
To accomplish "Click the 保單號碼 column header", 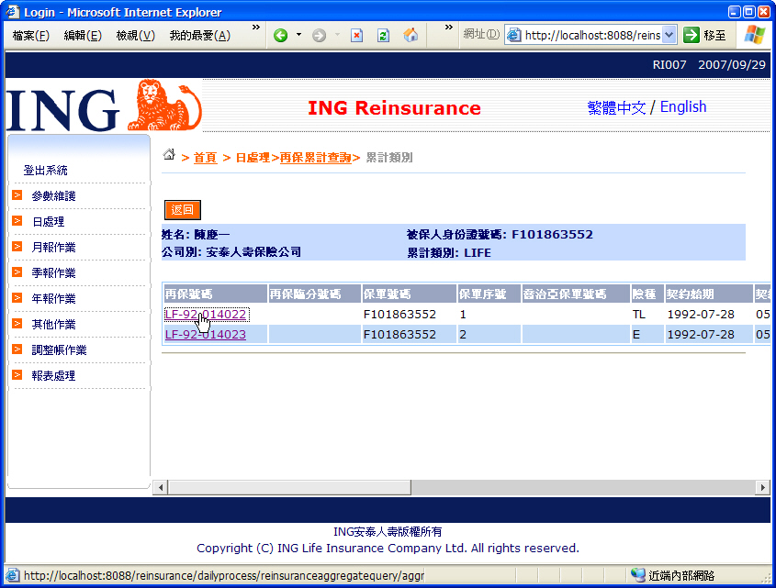I will 410,294.
